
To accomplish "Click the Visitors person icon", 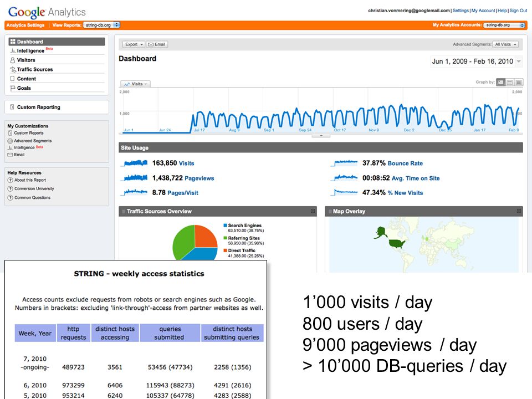I will 13,60.
